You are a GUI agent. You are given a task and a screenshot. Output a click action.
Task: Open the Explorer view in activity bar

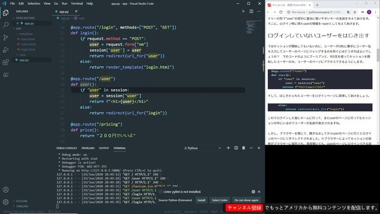pos(5,12)
